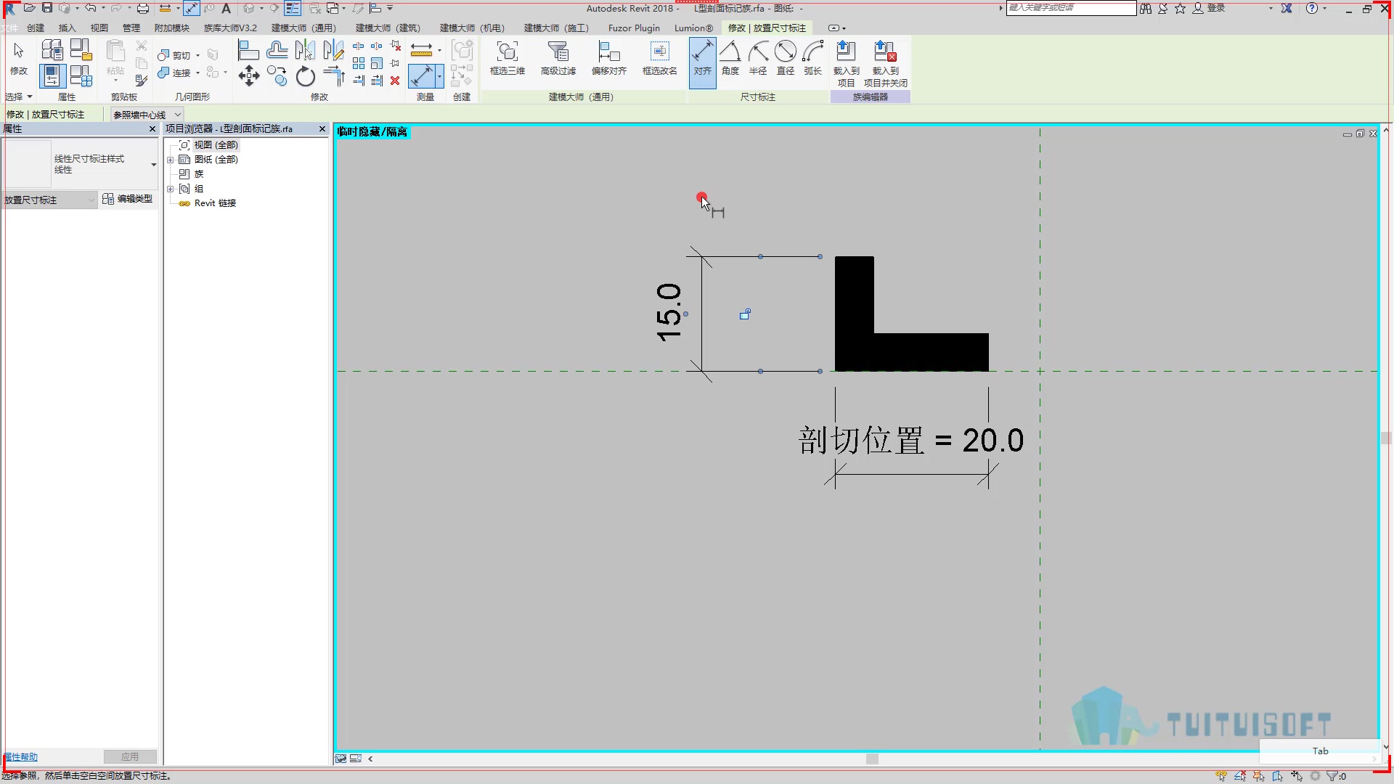Click the Open file icon in quick access
This screenshot has height=784, width=1394.
[29, 8]
